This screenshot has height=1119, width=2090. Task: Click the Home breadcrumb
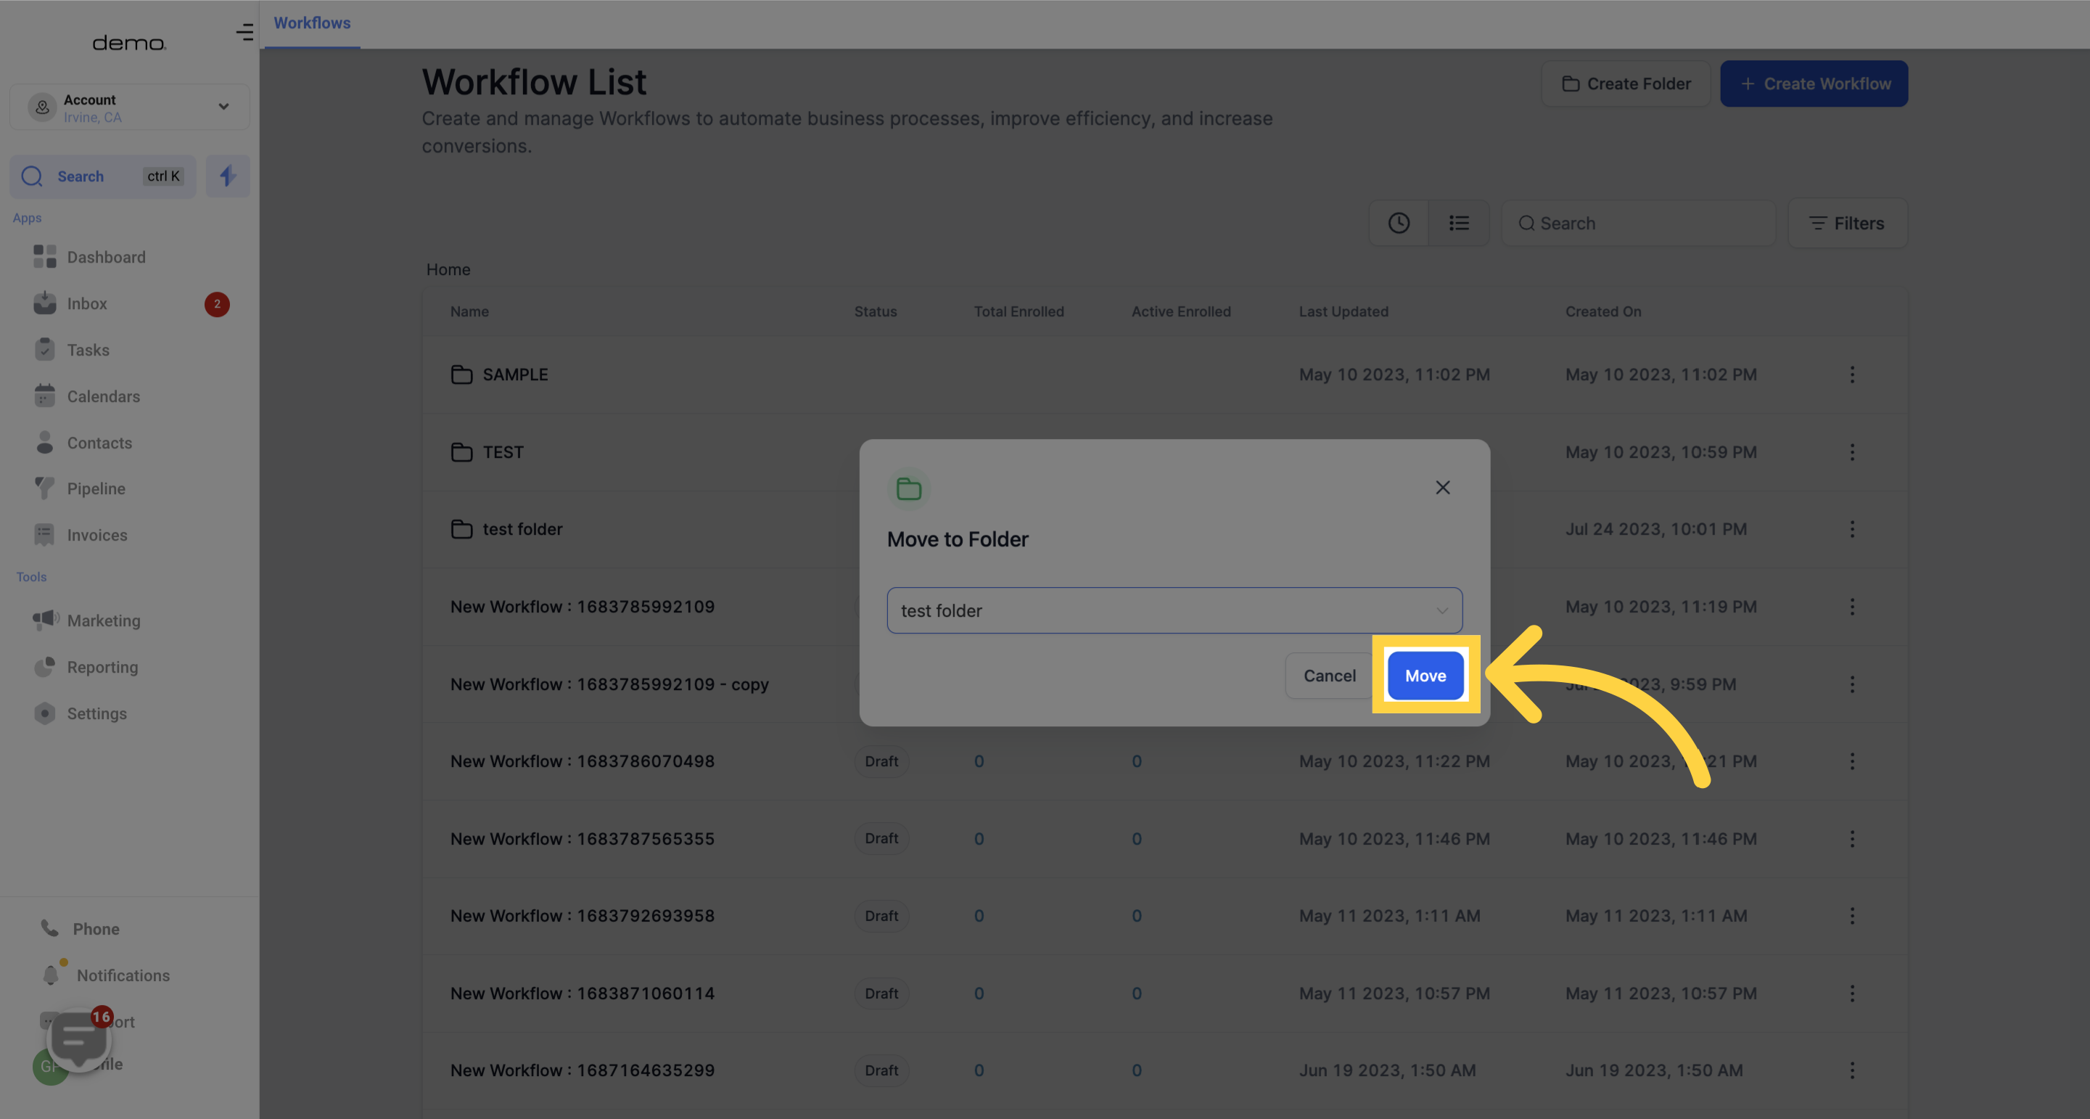point(448,269)
